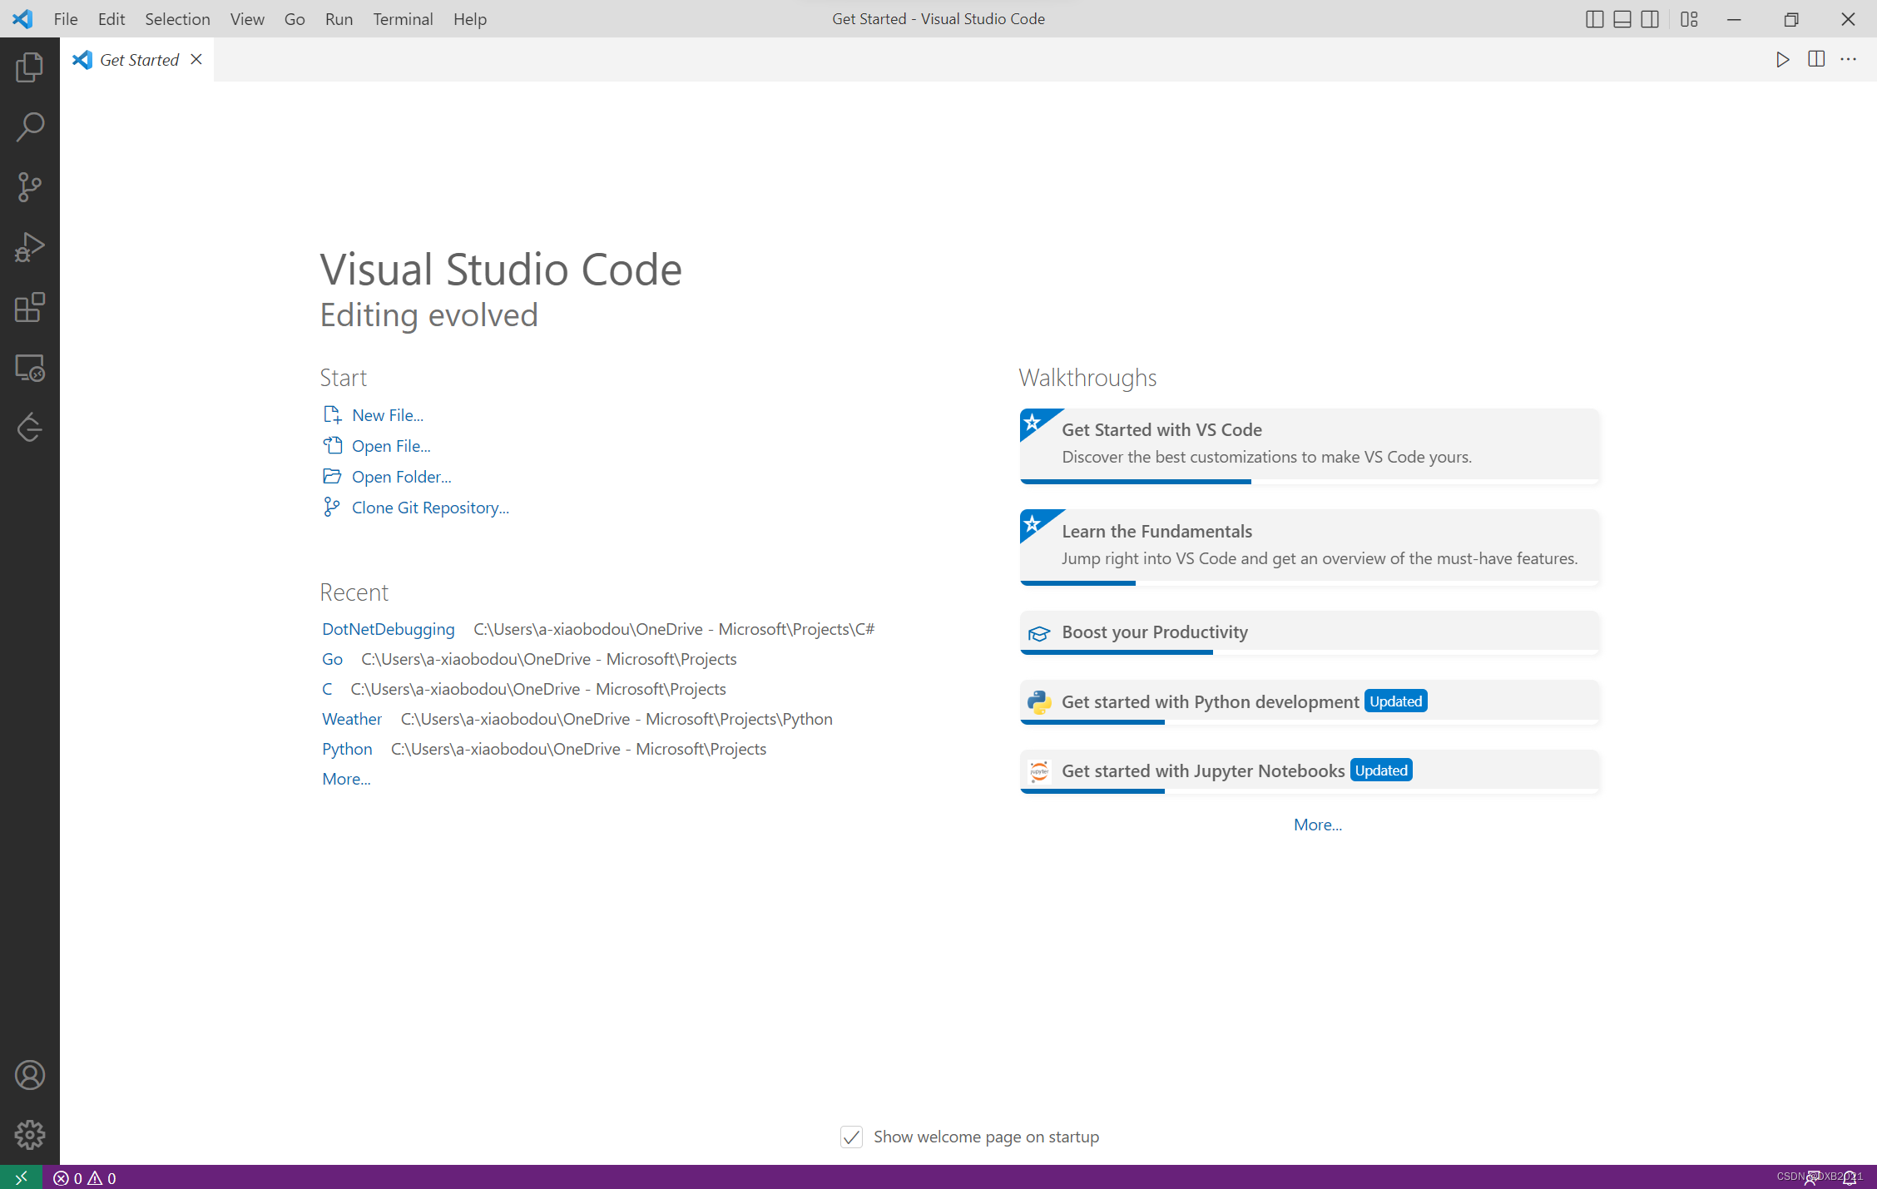
Task: Toggle Panel layout button in title bar
Action: [1622, 19]
